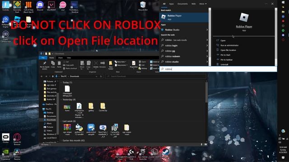Click the search text box containing roblox
This screenshot has height=162, width=289.
click(218, 69)
